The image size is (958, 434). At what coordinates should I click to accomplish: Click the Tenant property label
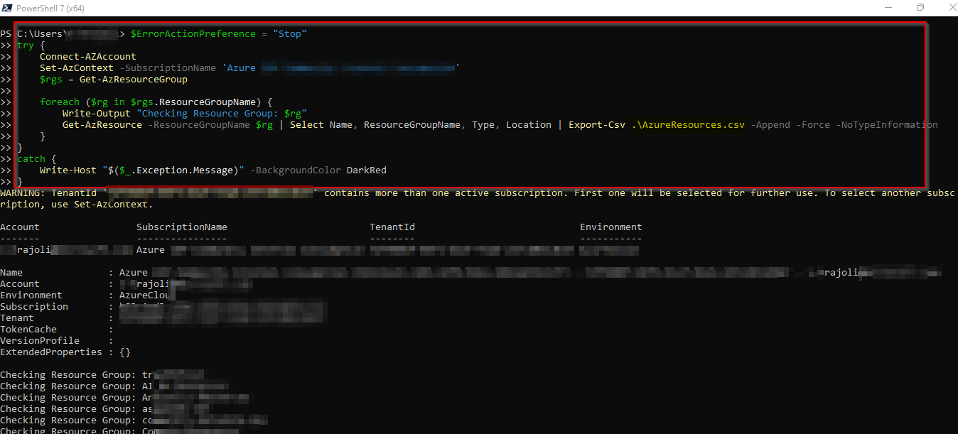tap(17, 318)
